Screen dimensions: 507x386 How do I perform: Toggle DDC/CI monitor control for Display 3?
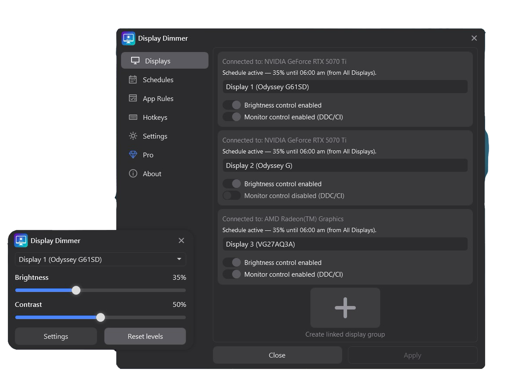tap(232, 274)
